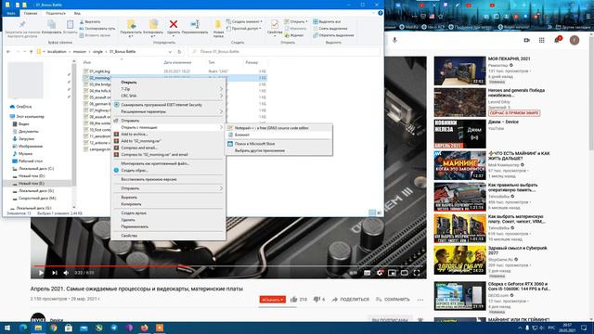Refresh the Explorer folder view
This screenshot has width=594, height=334.
coord(179,52)
